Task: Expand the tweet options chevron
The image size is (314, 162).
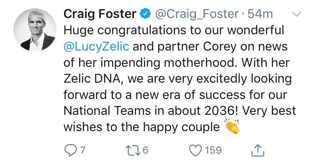Action: [x=296, y=14]
